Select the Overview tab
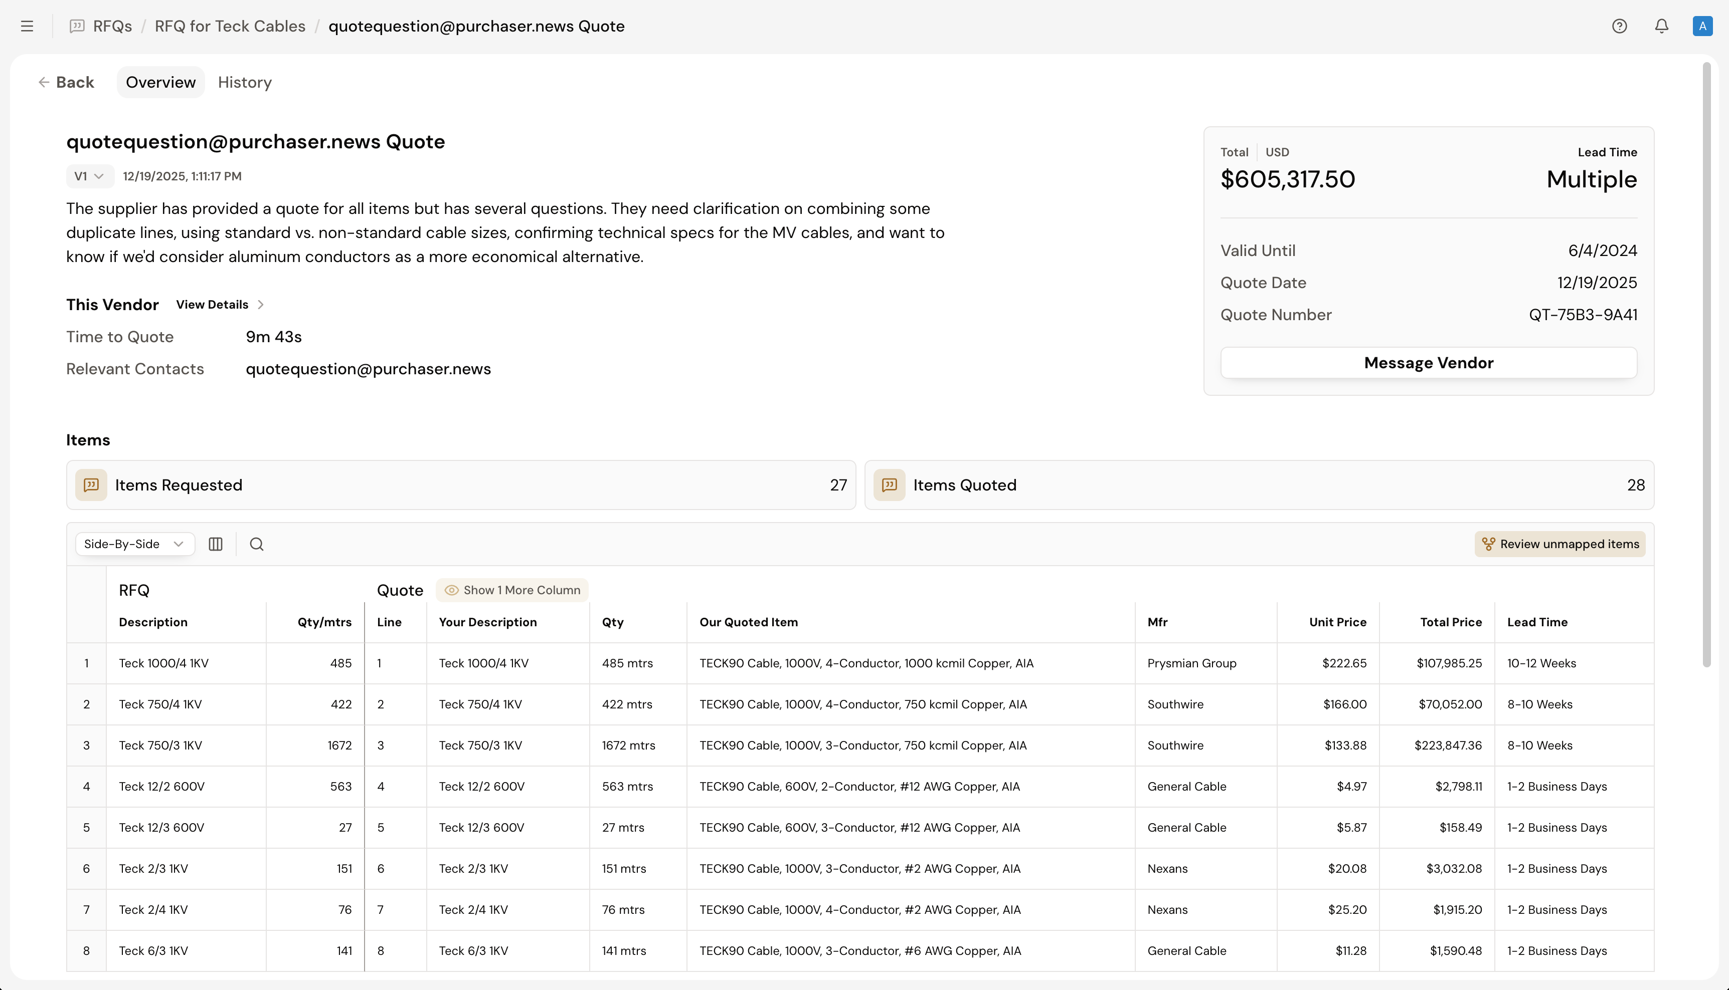This screenshot has width=1729, height=990. click(160, 82)
